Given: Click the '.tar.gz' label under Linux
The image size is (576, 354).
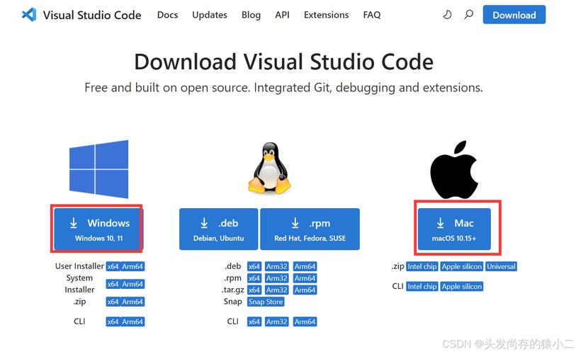Looking at the screenshot, I should 233,290.
